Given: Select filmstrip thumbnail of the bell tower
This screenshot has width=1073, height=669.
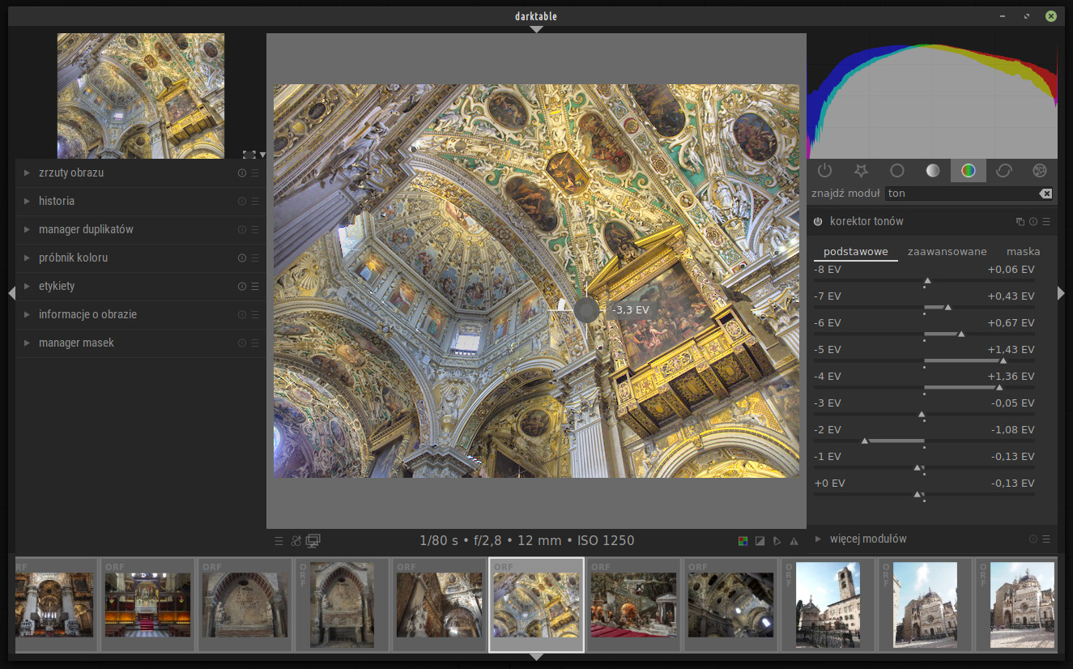Looking at the screenshot, I should (x=828, y=605).
